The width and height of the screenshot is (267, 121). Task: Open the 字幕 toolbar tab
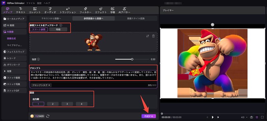[112, 10]
